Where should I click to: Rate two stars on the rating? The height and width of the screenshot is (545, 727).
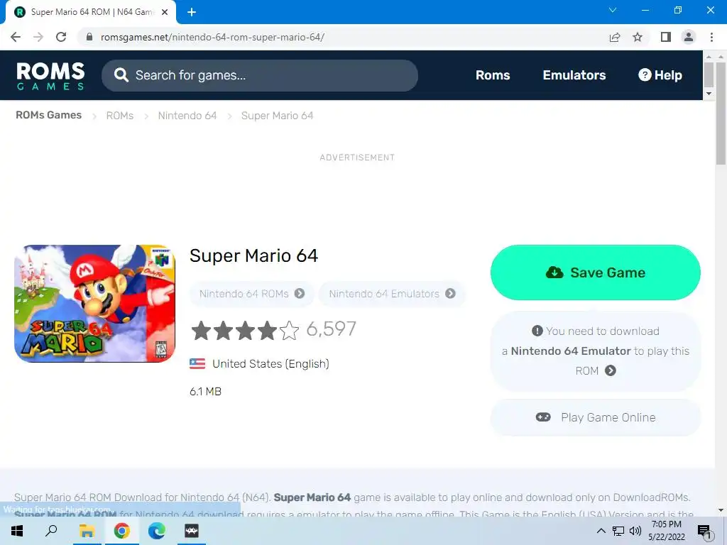click(223, 331)
